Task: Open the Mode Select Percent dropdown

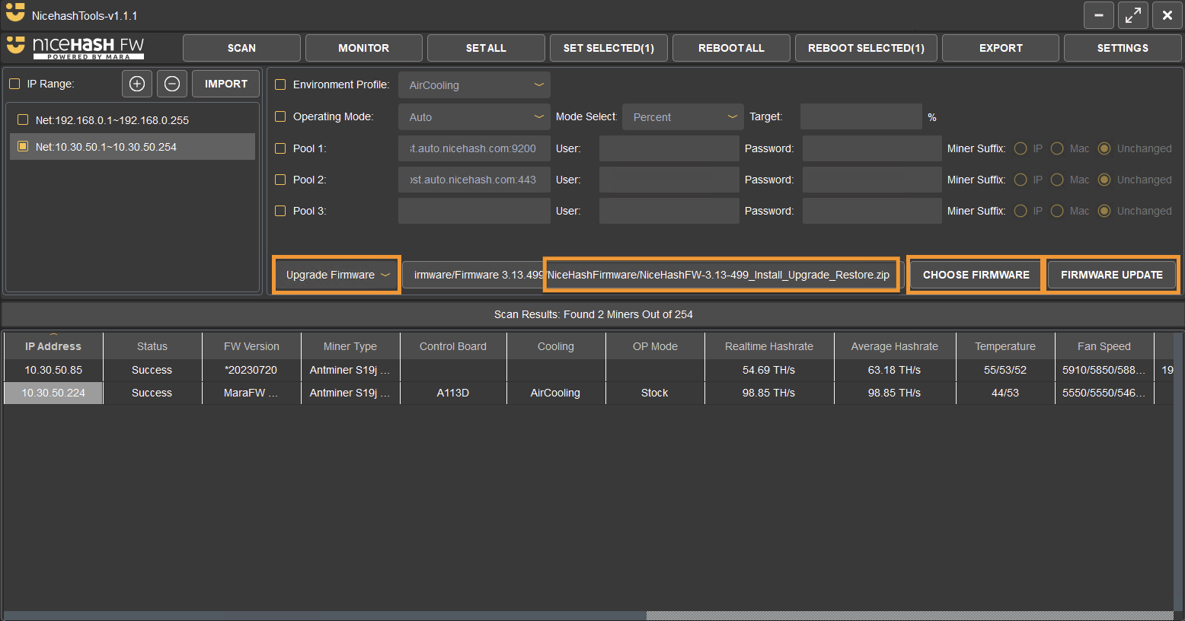Action: (682, 116)
